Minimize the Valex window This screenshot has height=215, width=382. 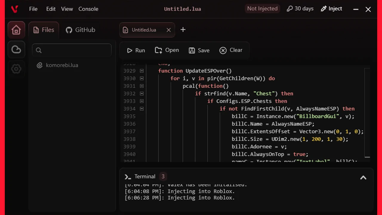[x=356, y=10]
